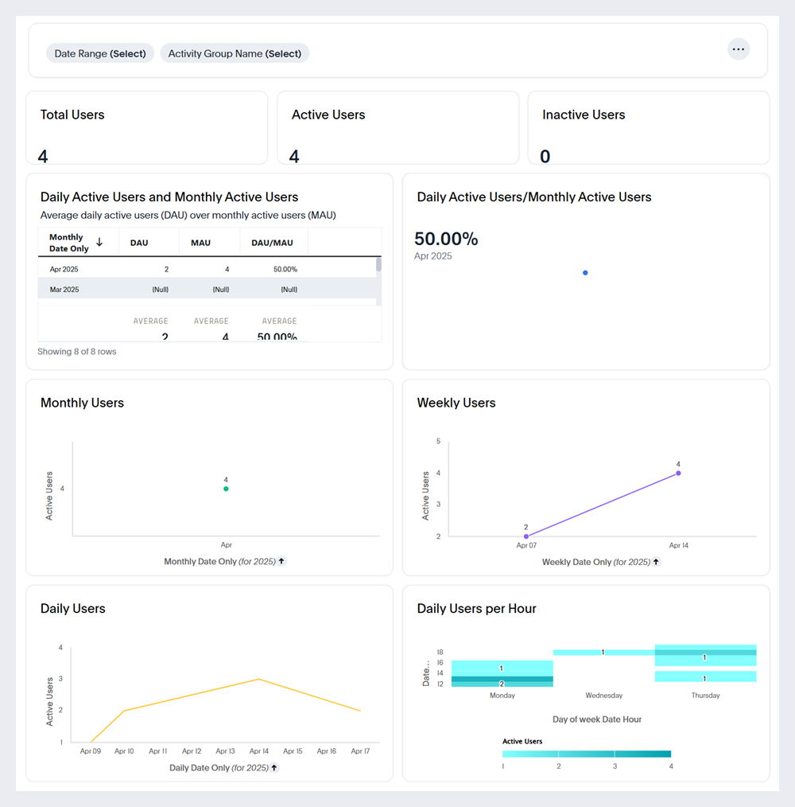Click the MAU column header

200,243
